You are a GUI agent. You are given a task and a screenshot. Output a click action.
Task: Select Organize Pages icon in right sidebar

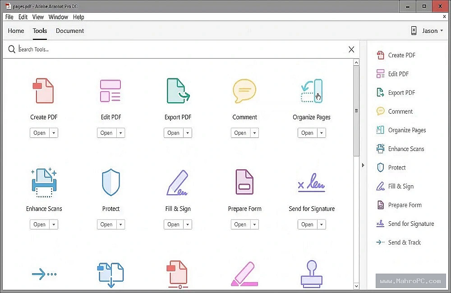tap(381, 130)
